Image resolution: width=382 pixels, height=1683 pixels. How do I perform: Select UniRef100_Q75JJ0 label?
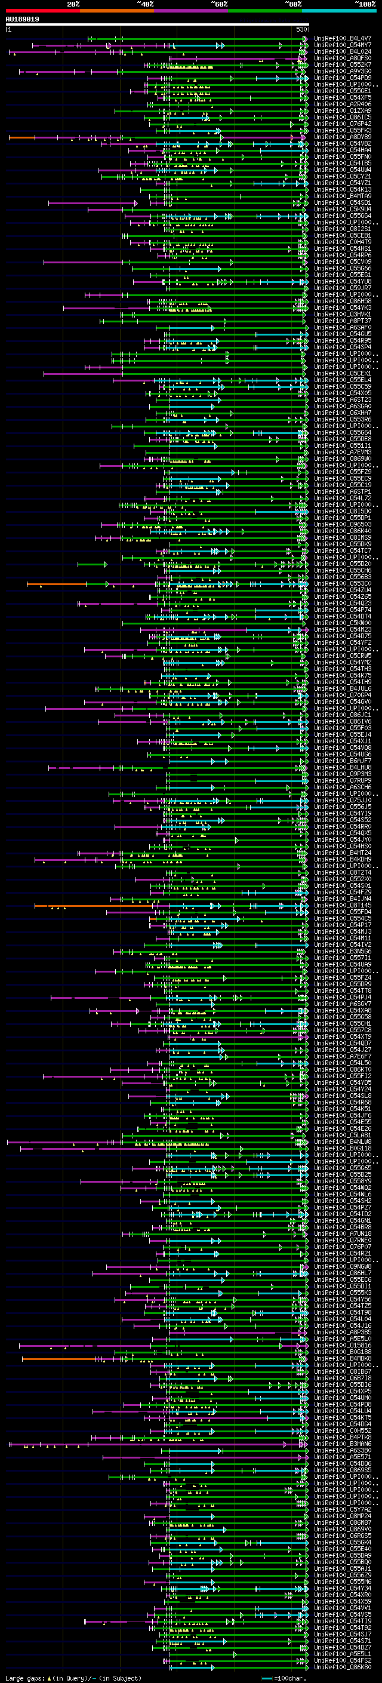343,801
